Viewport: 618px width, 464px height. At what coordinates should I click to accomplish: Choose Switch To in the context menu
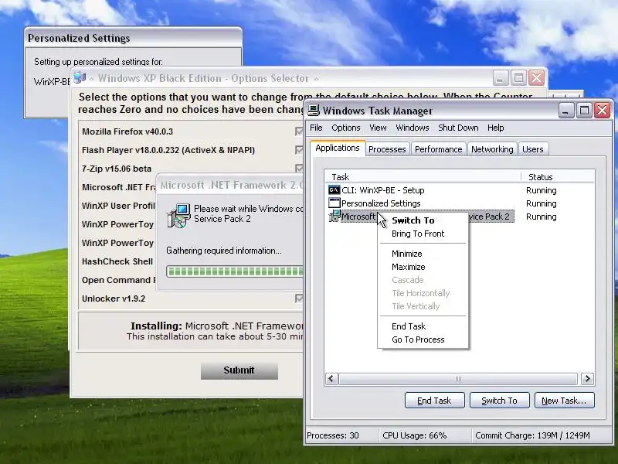pyautogui.click(x=423, y=220)
